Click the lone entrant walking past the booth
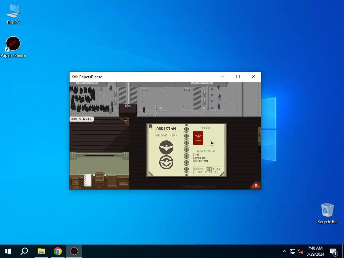Image resolution: width=344 pixels, height=258 pixels. point(144,109)
